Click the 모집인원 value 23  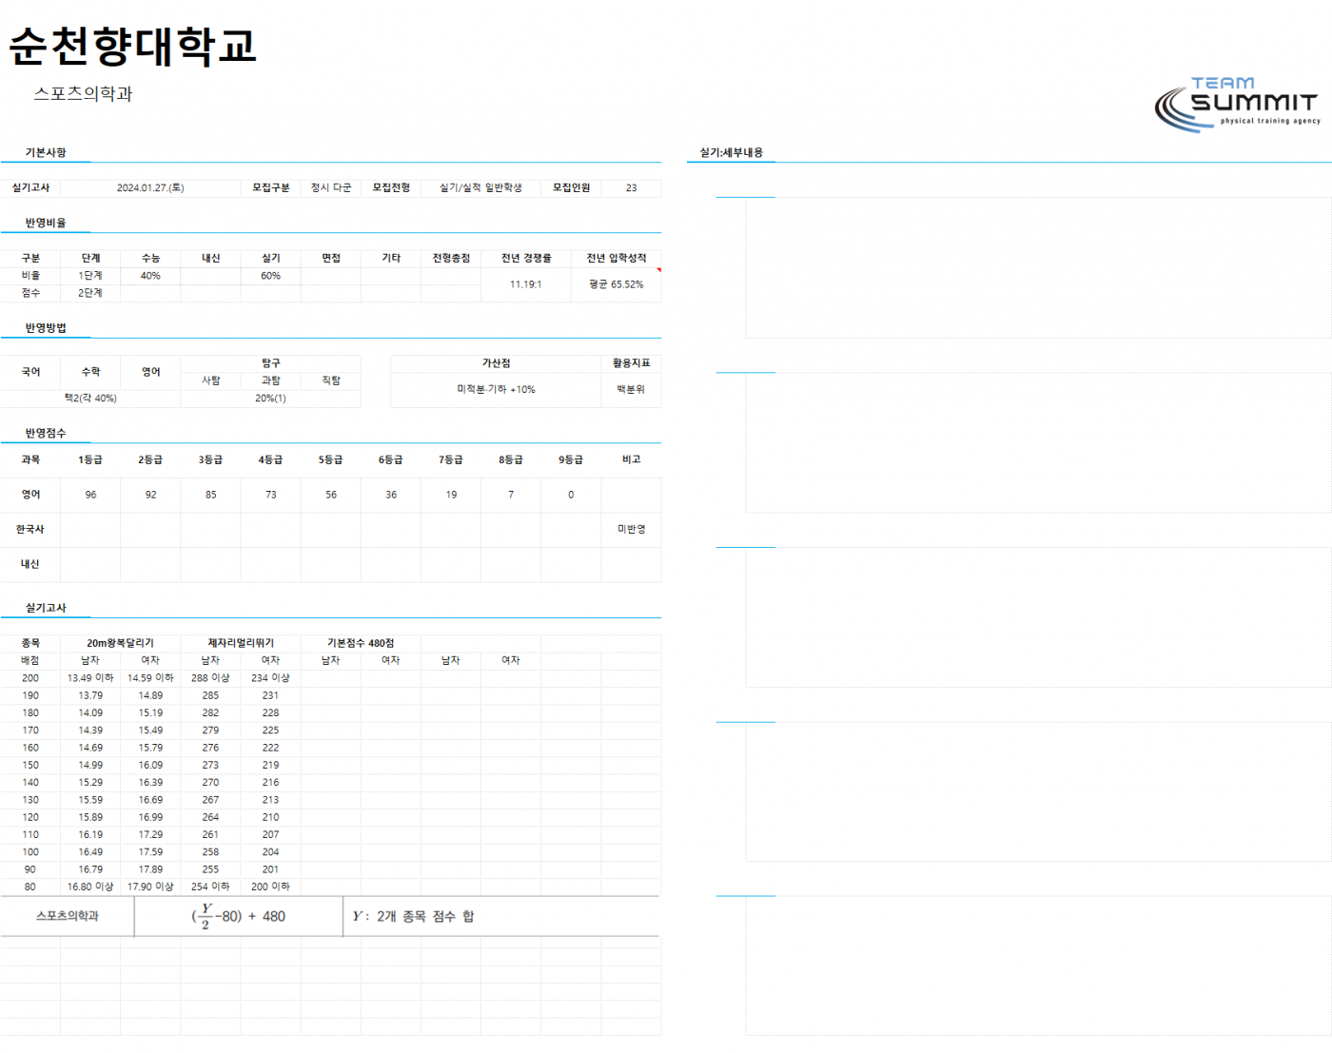click(631, 187)
